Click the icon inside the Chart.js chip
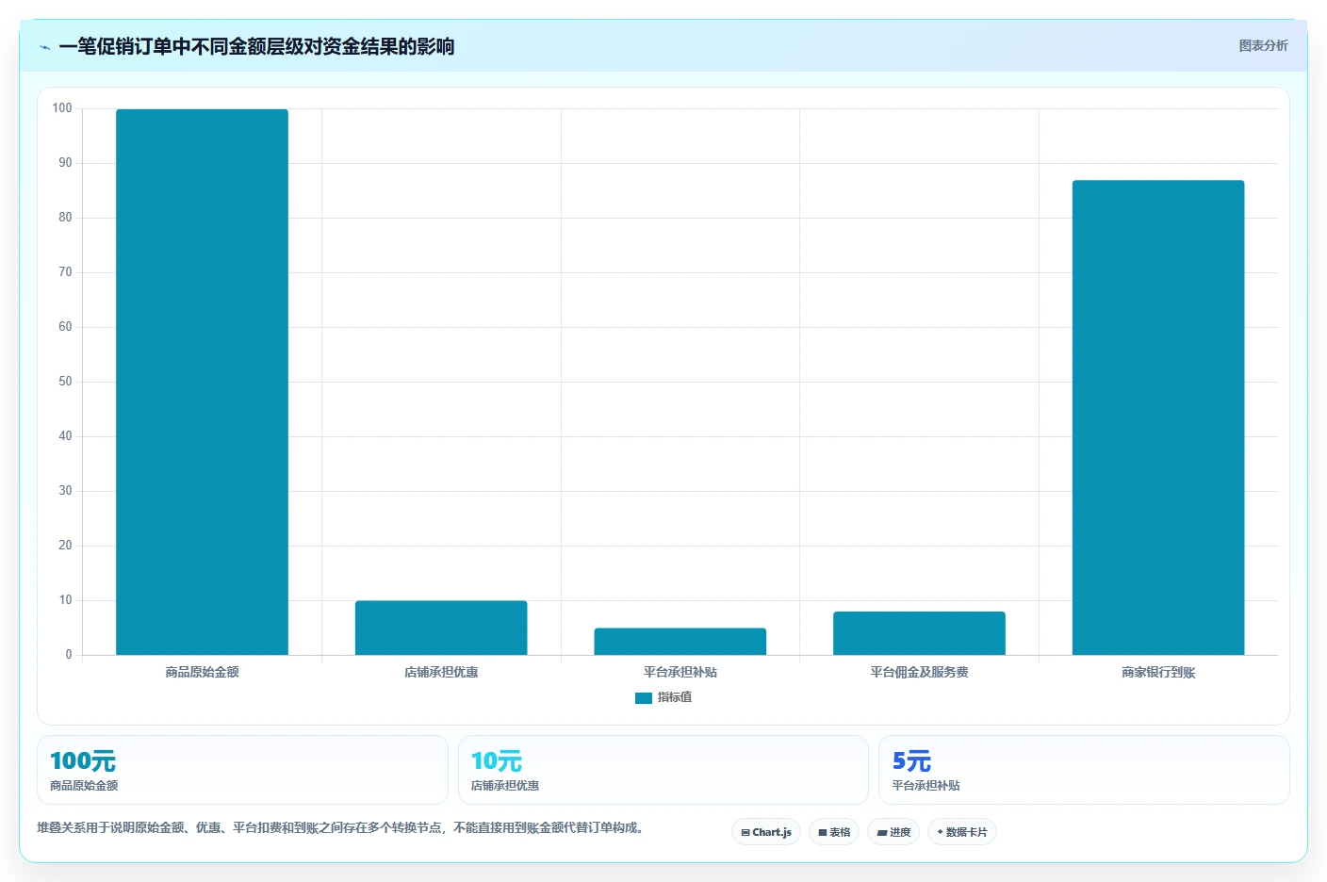This screenshot has width=1327, height=882. coord(745,833)
